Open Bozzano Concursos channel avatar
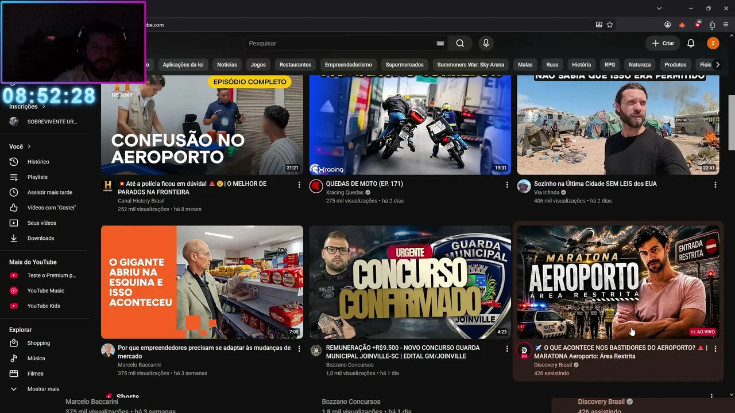This screenshot has height=413, width=735. [x=316, y=350]
